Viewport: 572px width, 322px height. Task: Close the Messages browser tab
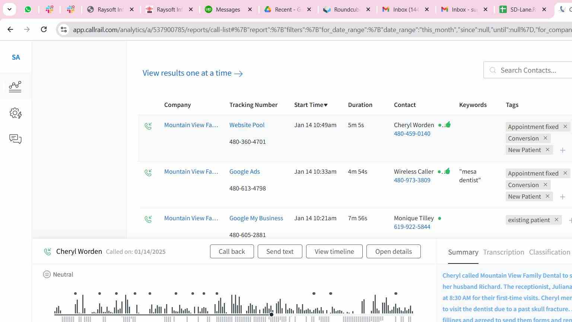click(x=250, y=9)
